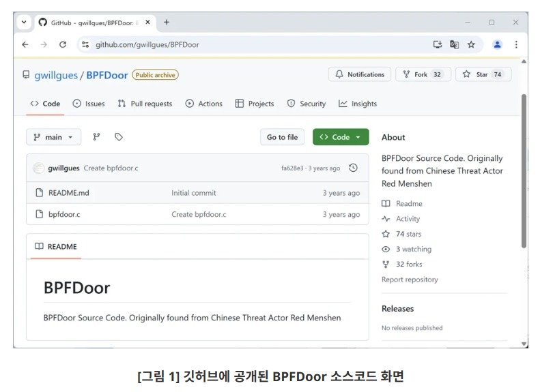The height and width of the screenshot is (392, 540).
Task: Click gwillgues commit author name
Action: [x=63, y=168]
